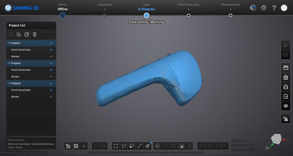Hide Project3 Point Cloud Data

tap(51, 90)
